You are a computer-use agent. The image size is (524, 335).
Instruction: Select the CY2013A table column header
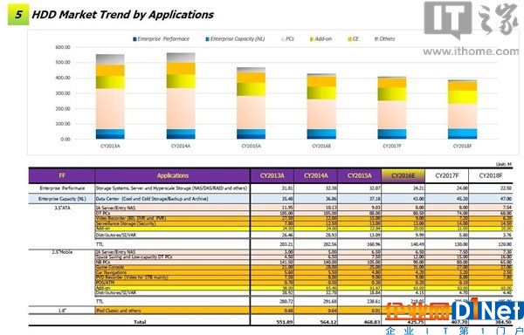[272, 176]
